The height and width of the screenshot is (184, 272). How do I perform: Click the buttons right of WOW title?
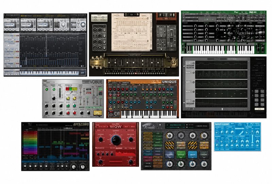click(130, 127)
